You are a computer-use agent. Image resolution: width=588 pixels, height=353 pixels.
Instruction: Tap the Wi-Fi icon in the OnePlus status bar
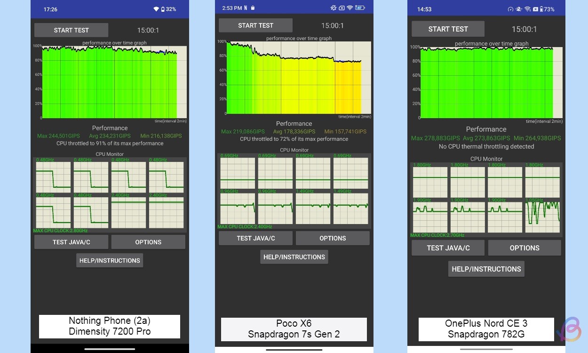527,9
